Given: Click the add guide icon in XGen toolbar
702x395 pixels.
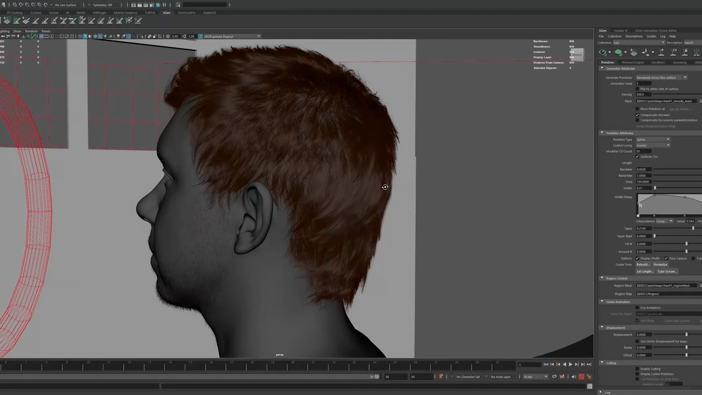Looking at the screenshot, I should (661, 52).
